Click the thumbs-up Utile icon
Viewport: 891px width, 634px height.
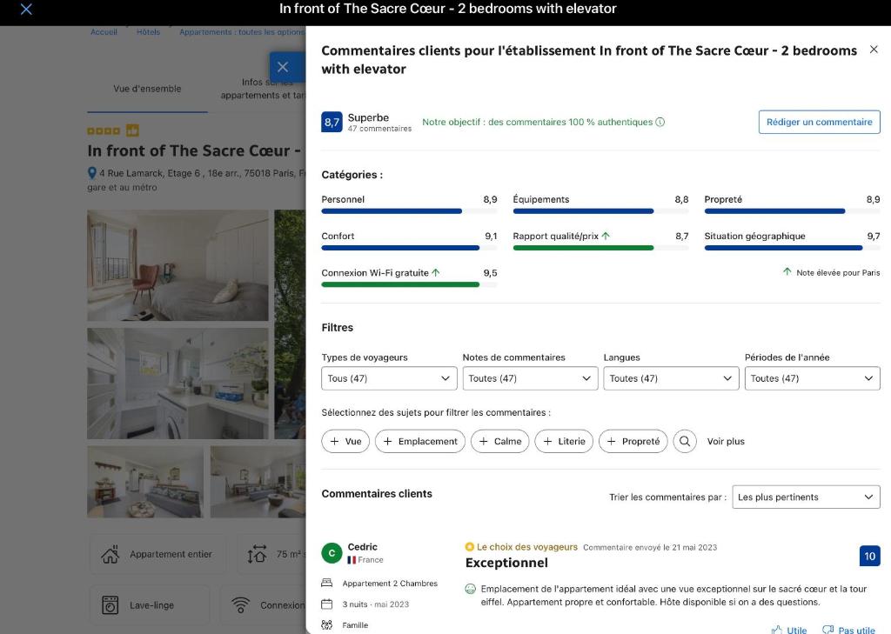pos(776,630)
